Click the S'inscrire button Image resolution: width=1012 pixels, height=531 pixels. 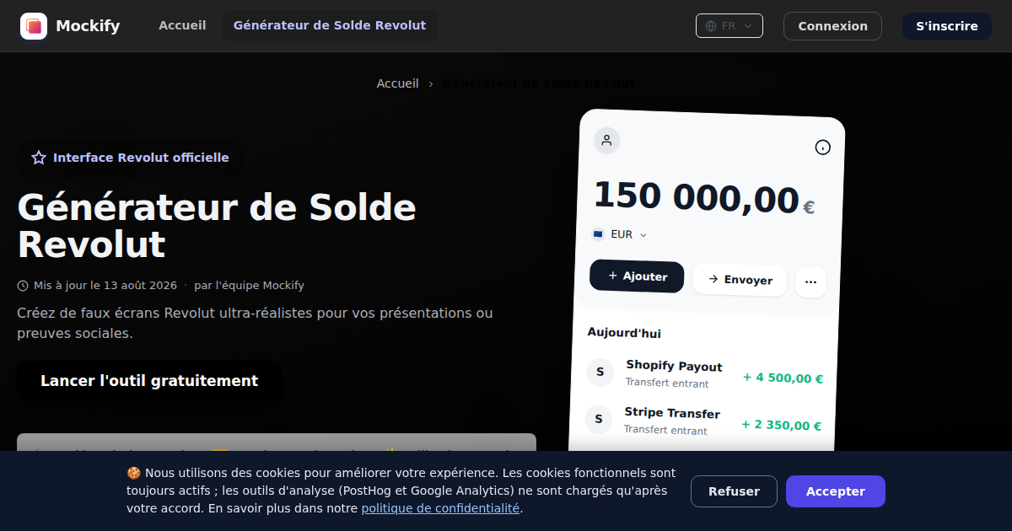[x=947, y=26]
